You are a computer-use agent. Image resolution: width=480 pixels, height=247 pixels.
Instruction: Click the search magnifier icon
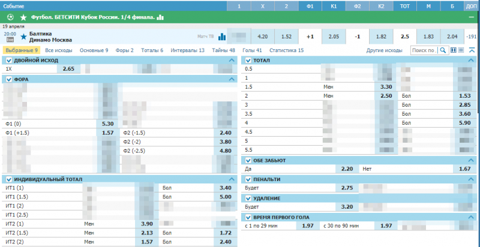point(443,51)
